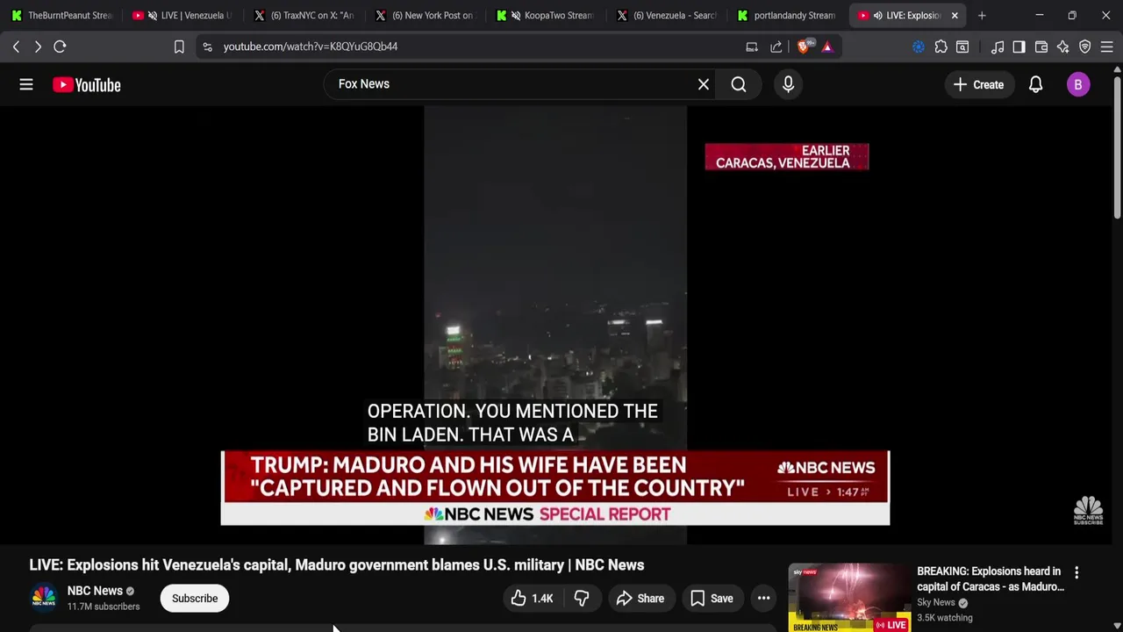This screenshot has height=632, width=1123.
Task: Click the YouTube URL in the address bar
Action: pyautogui.click(x=311, y=47)
